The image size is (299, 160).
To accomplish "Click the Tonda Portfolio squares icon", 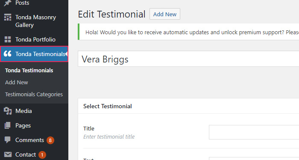I will (x=8, y=39).
